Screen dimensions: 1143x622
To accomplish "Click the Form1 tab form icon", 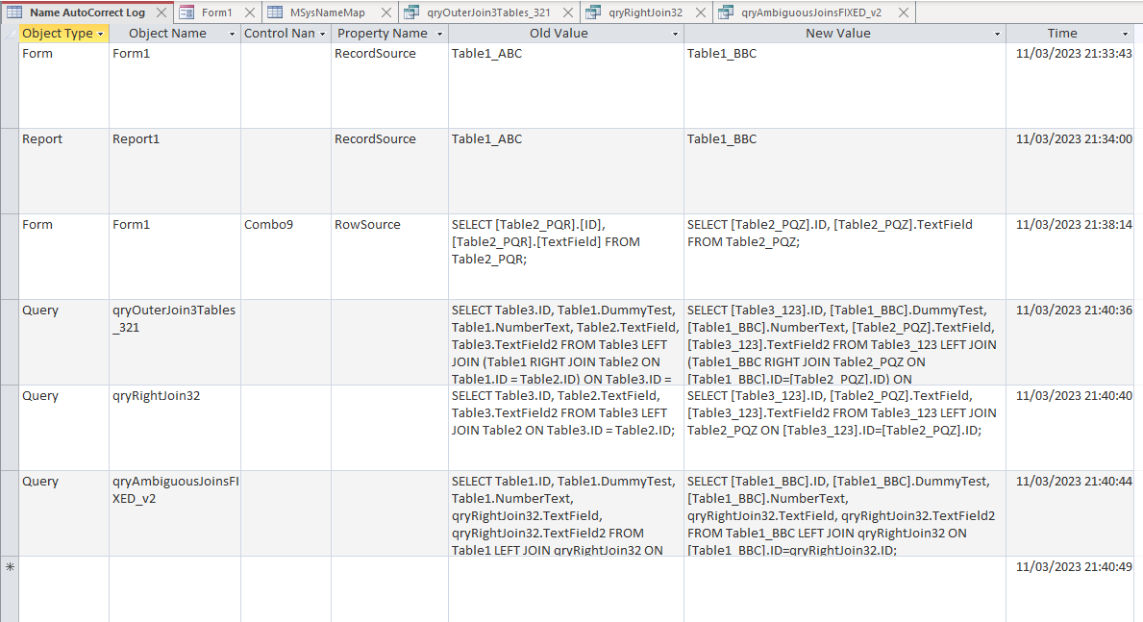I will click(186, 12).
